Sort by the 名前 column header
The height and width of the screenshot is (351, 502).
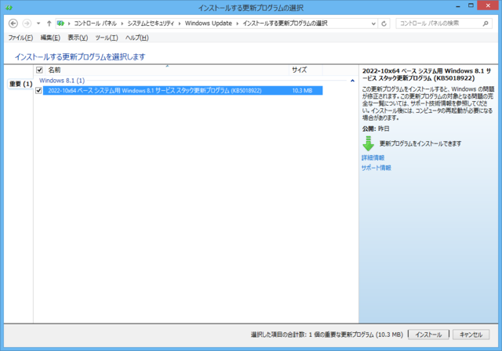166,70
